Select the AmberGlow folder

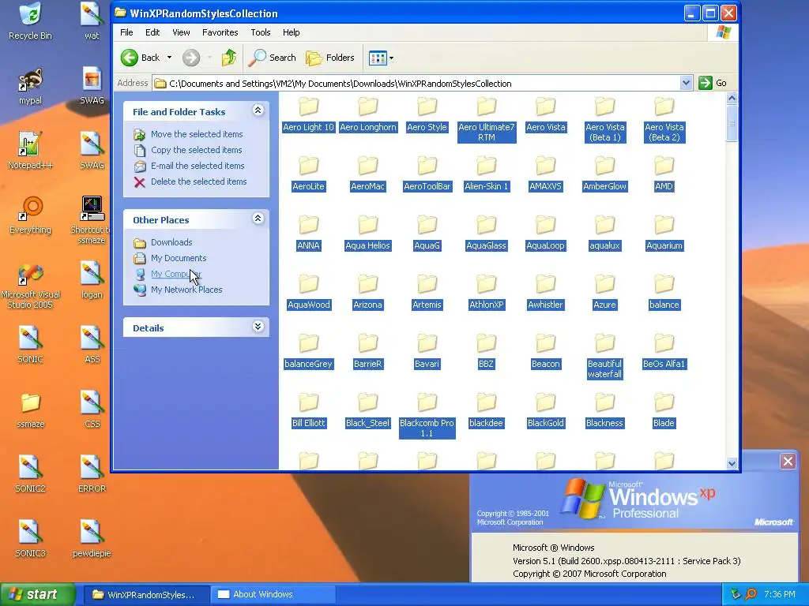604,174
